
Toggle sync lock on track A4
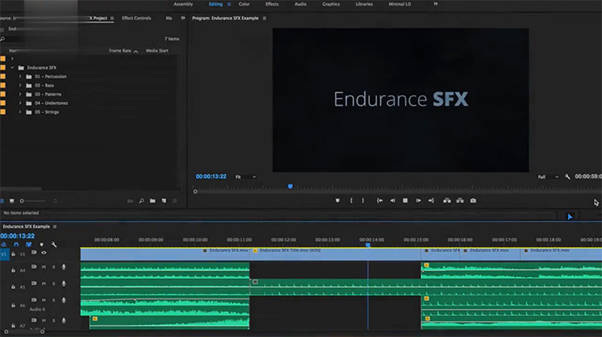[x=34, y=267]
